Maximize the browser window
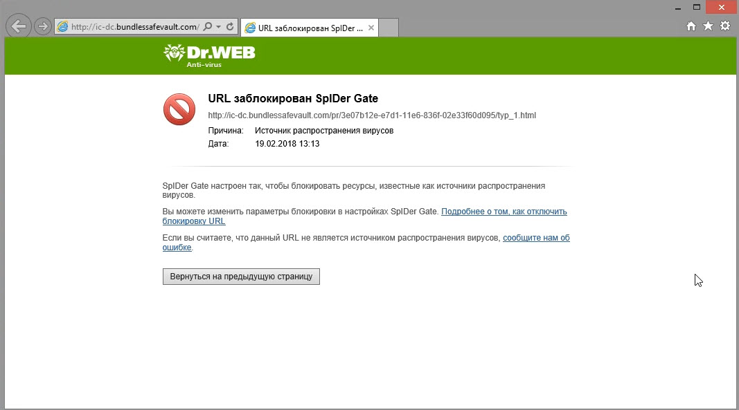This screenshot has width=739, height=410. pos(697,7)
